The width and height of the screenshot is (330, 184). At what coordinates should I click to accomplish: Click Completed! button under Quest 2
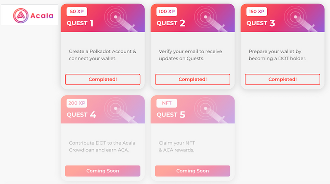[x=192, y=79]
